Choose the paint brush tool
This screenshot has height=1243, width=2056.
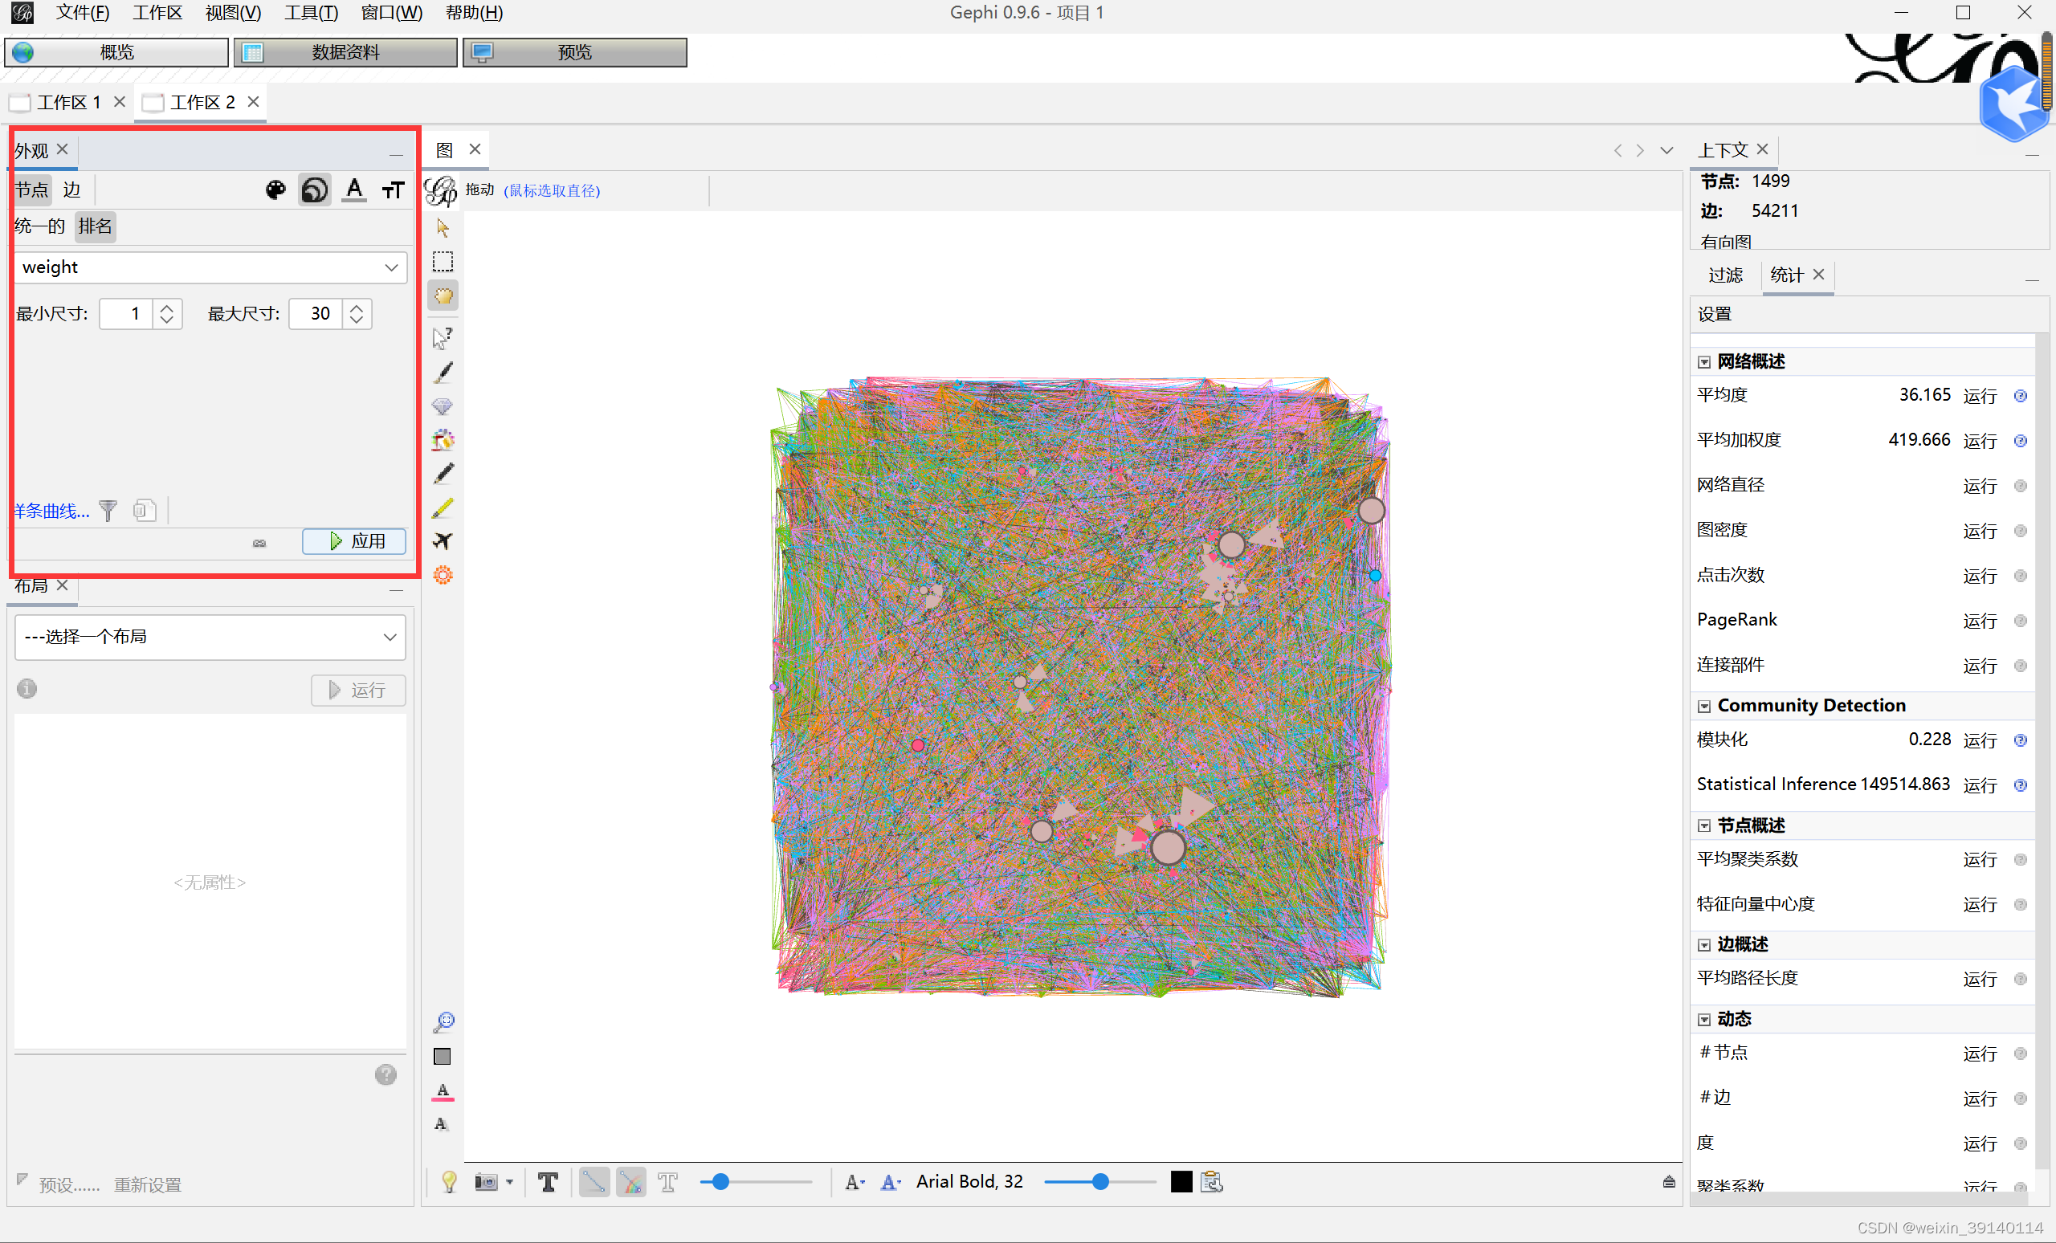tap(443, 372)
